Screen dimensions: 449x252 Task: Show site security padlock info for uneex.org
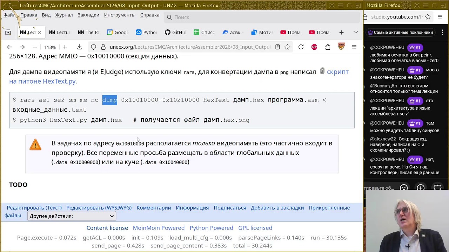103,47
